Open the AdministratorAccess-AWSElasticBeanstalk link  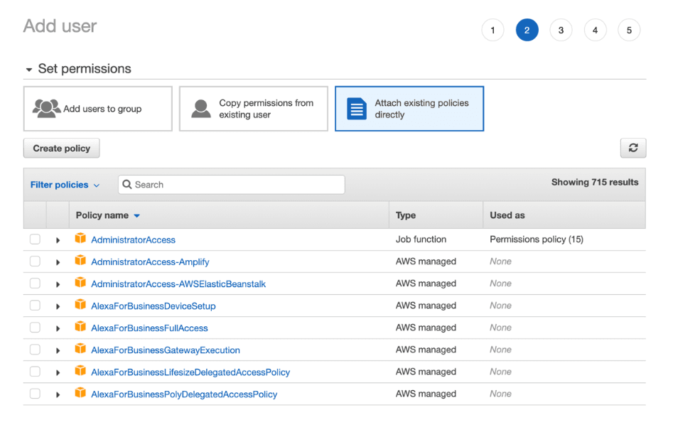tap(178, 284)
